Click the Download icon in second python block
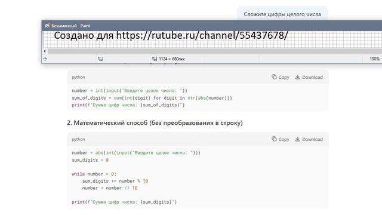This screenshot has height=215, width=382. click(x=297, y=139)
